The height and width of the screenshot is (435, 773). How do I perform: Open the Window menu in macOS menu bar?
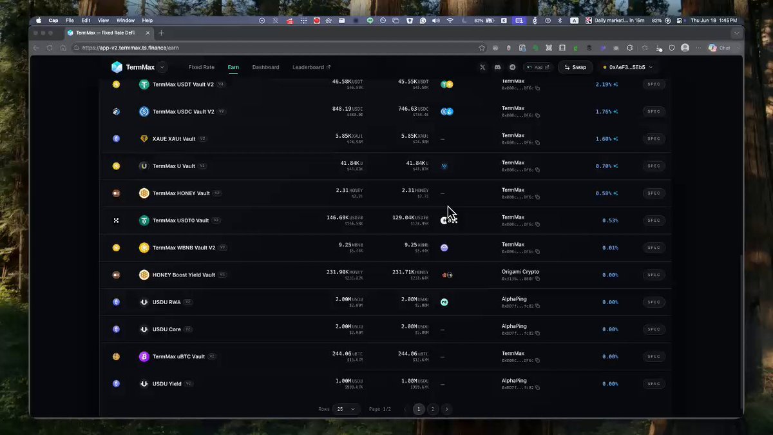click(125, 21)
